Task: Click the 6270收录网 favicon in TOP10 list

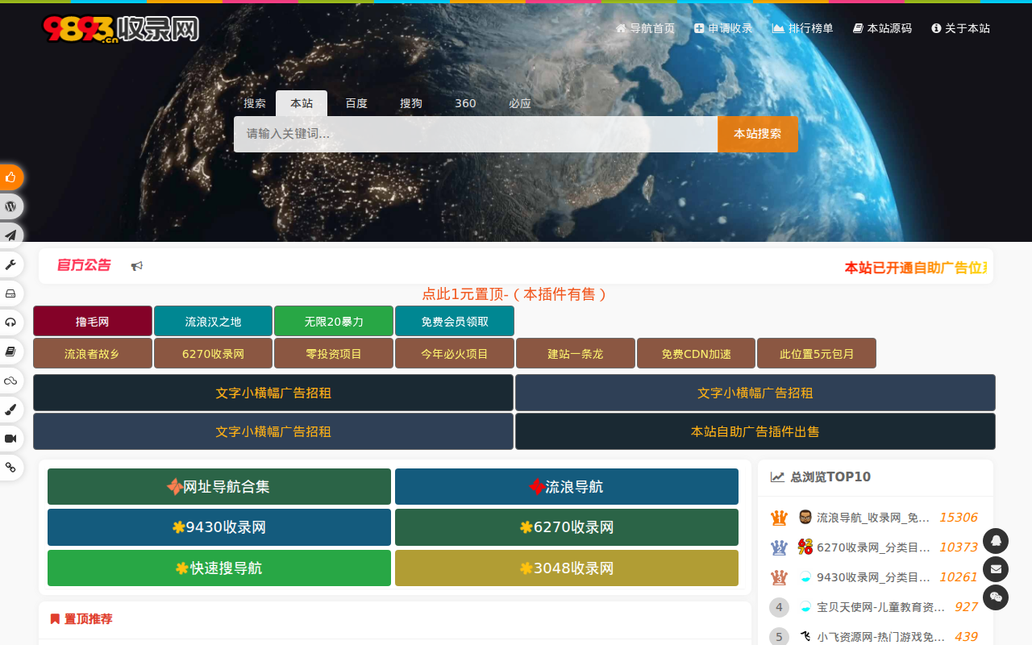Action: pos(805,547)
